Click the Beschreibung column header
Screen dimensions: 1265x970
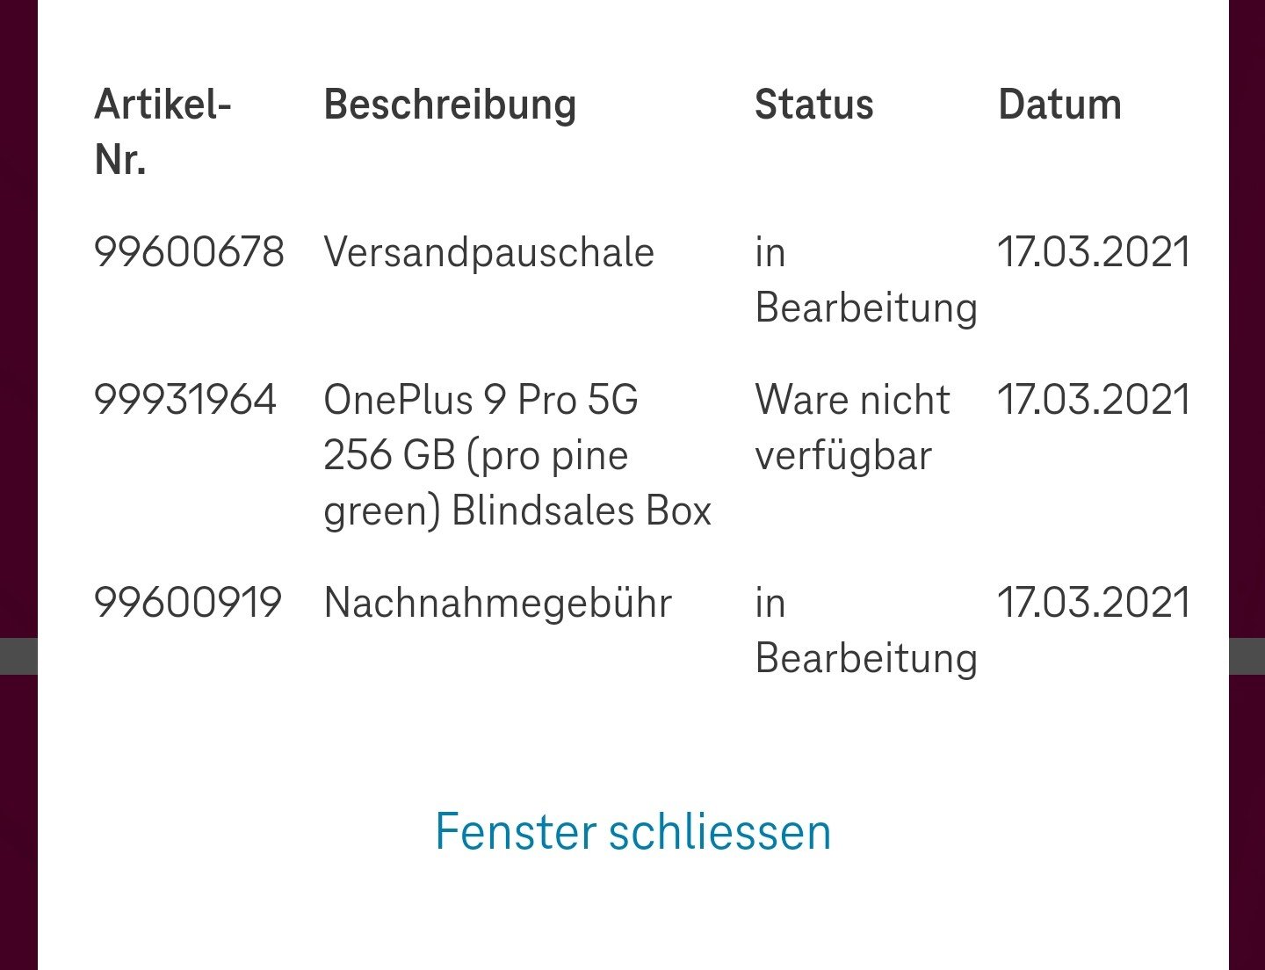pos(450,105)
